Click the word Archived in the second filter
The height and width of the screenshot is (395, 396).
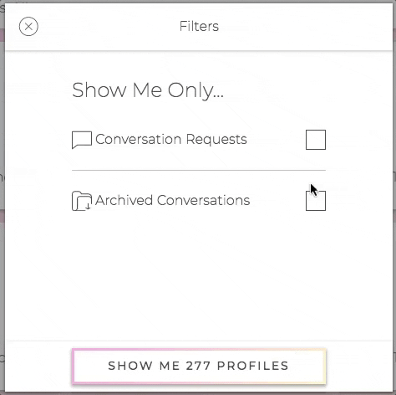[x=124, y=200]
